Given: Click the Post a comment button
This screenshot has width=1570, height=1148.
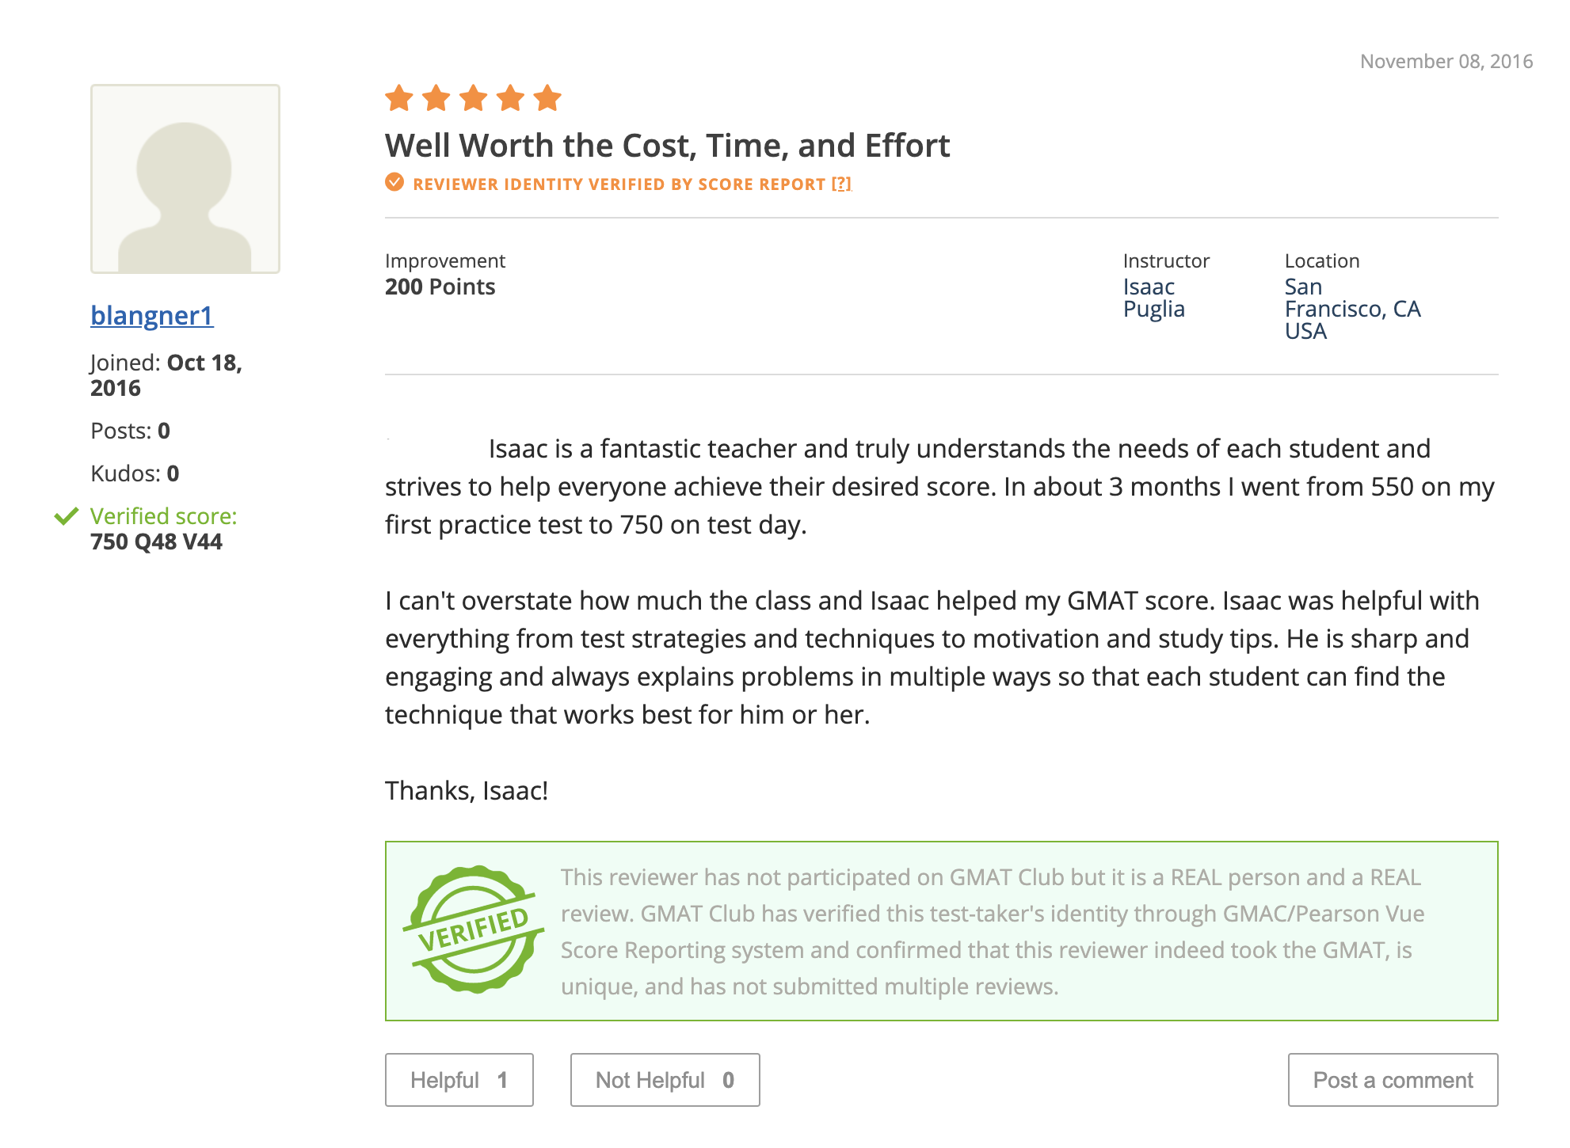Looking at the screenshot, I should (x=1393, y=1080).
